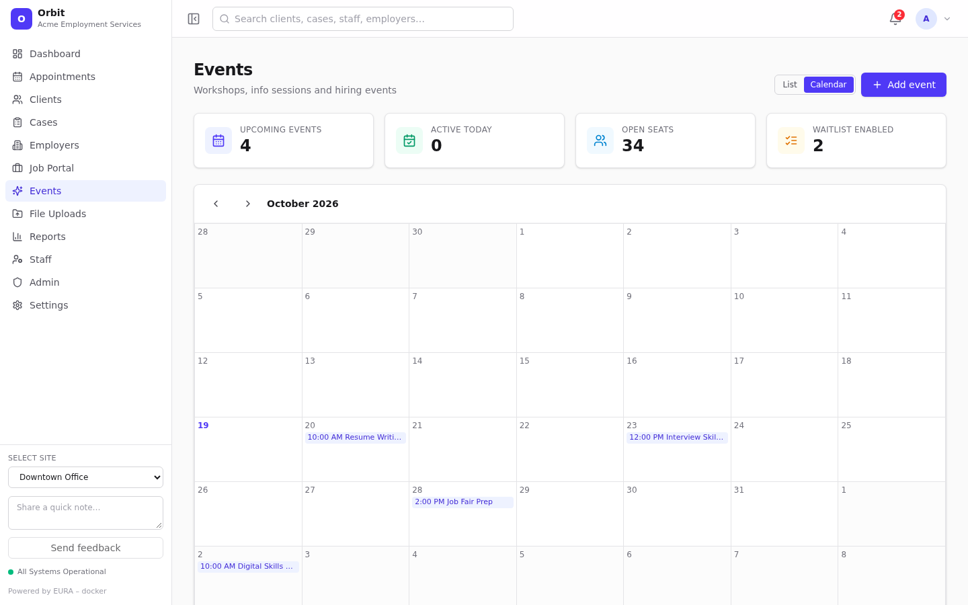Select October 19 on the calendar
968x605 pixels.
pyautogui.click(x=248, y=449)
